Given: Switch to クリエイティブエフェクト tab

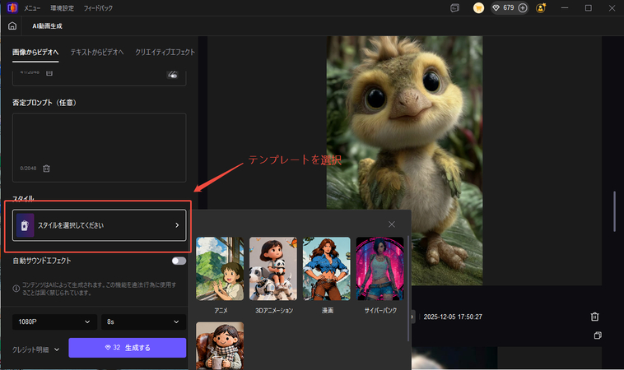Looking at the screenshot, I should pyautogui.click(x=165, y=52).
